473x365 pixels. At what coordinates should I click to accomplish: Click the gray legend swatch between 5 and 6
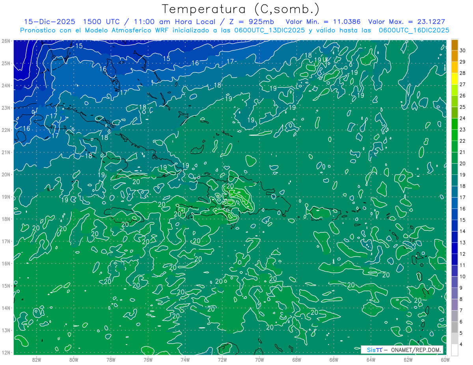click(x=454, y=328)
